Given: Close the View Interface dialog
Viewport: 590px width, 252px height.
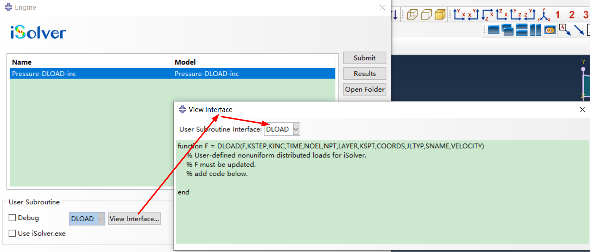Looking at the screenshot, I should point(582,110).
